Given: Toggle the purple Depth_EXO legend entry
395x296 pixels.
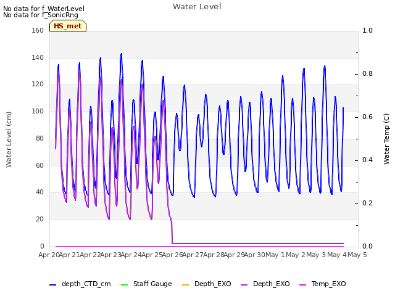Looking at the screenshot, I should click(x=265, y=284).
